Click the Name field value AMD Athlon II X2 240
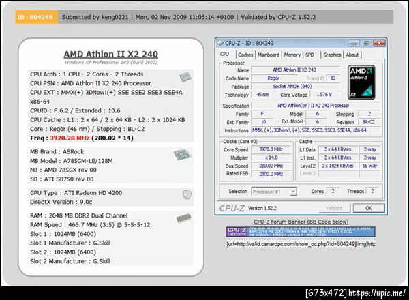 (x=296, y=70)
